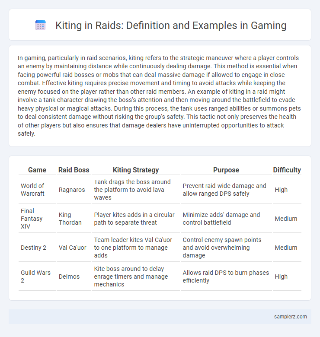Click 'Player kites adds in a circular path' cell

tap(136, 219)
